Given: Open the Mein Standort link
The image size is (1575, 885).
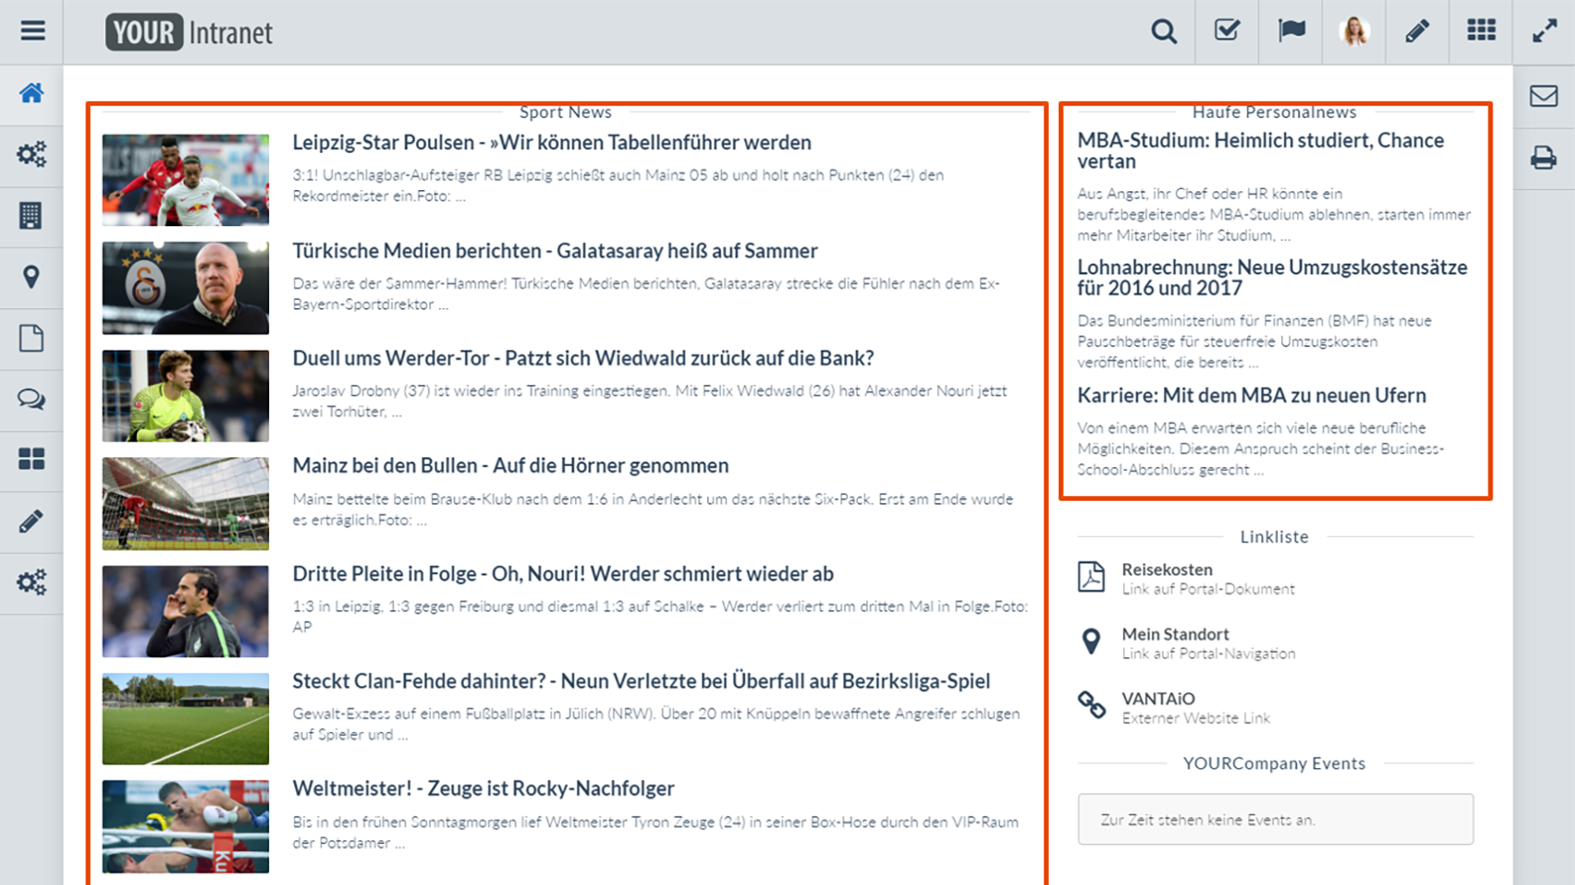Looking at the screenshot, I should click(1176, 634).
